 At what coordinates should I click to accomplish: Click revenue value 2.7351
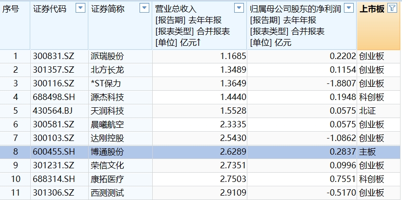[233, 165]
